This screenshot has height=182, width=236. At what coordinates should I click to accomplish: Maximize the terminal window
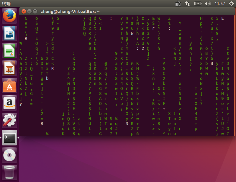point(35,11)
